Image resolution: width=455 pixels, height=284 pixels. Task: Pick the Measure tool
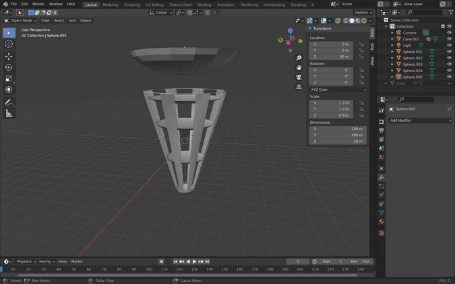tap(9, 114)
